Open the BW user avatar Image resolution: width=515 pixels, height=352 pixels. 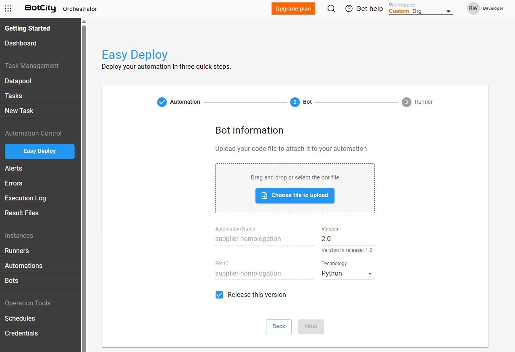[x=473, y=8]
